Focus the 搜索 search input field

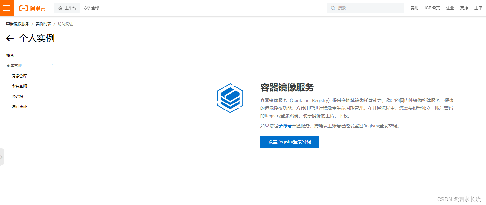(x=365, y=8)
